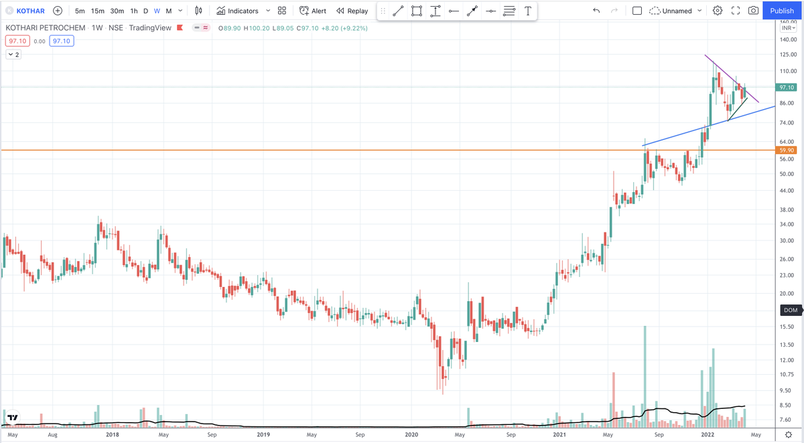Click the blue 97.10 buy price box
The width and height of the screenshot is (804, 443).
(61, 41)
